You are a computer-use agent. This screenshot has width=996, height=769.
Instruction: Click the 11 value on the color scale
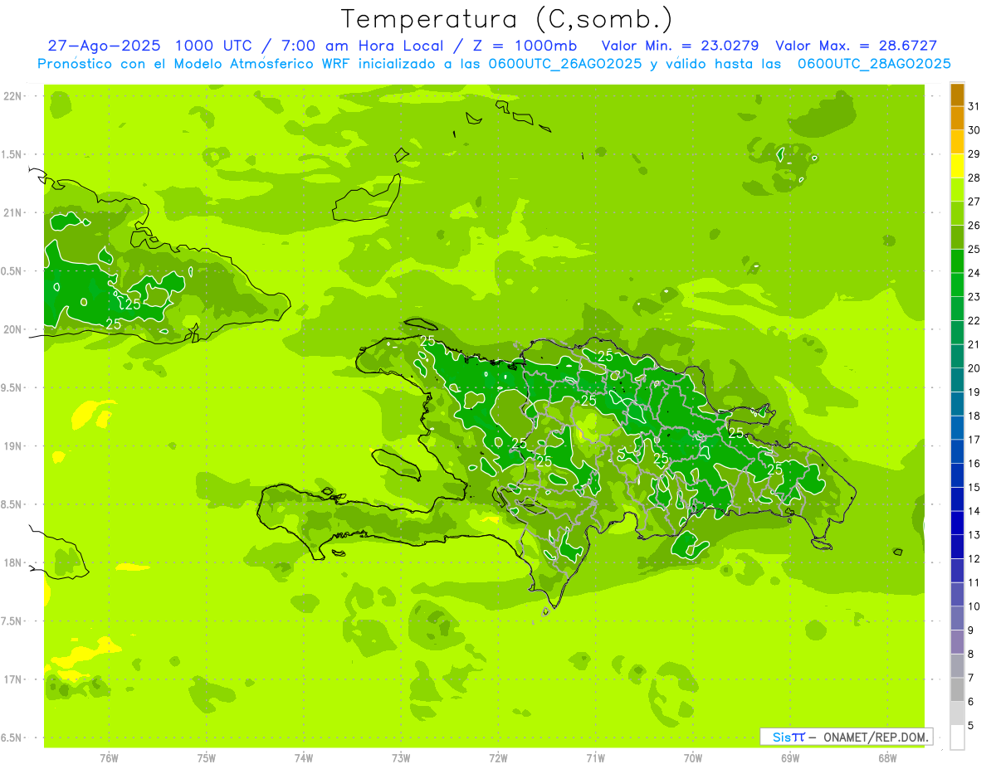tap(974, 582)
